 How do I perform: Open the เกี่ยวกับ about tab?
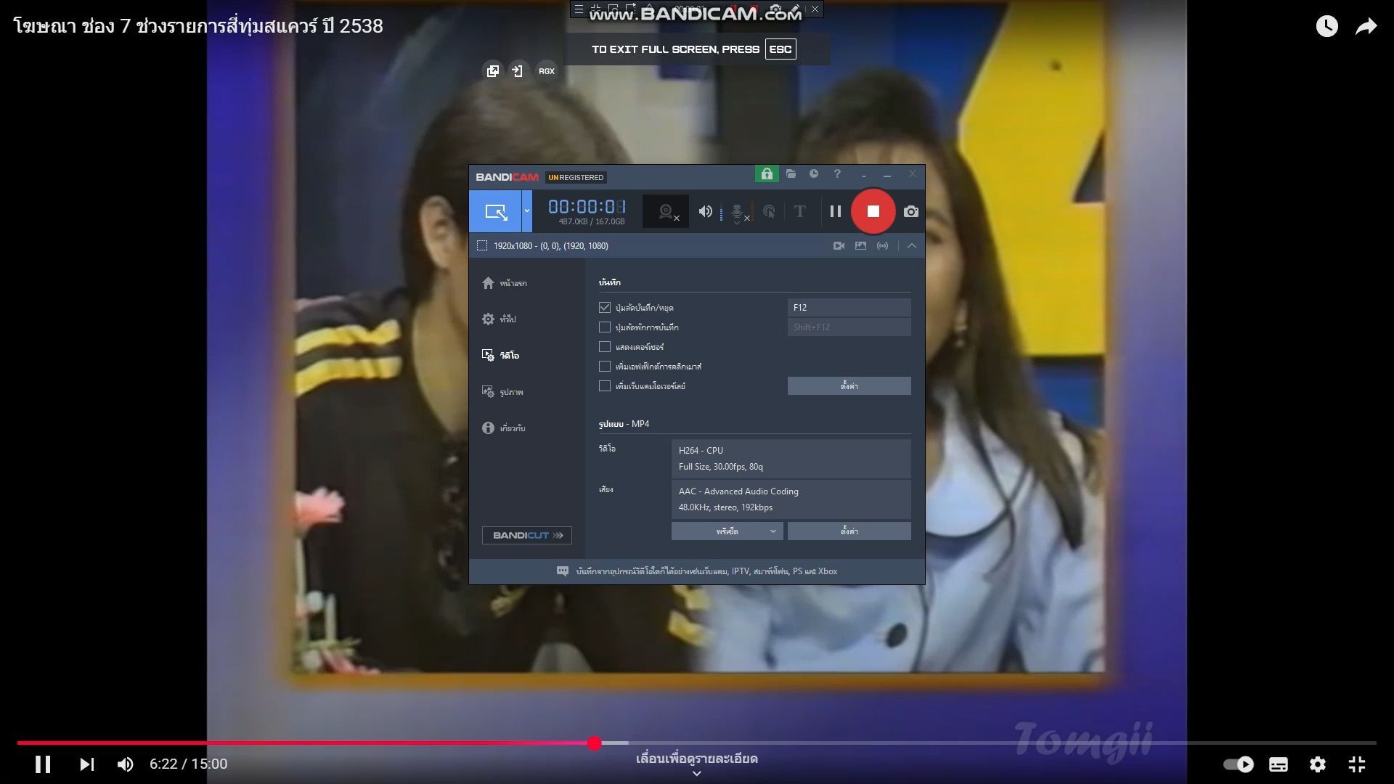[x=504, y=428]
